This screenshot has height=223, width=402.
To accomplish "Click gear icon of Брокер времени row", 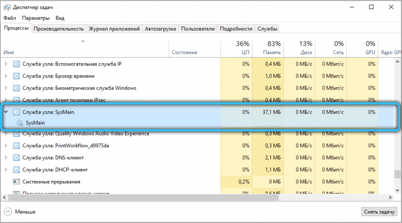I will point(16,76).
